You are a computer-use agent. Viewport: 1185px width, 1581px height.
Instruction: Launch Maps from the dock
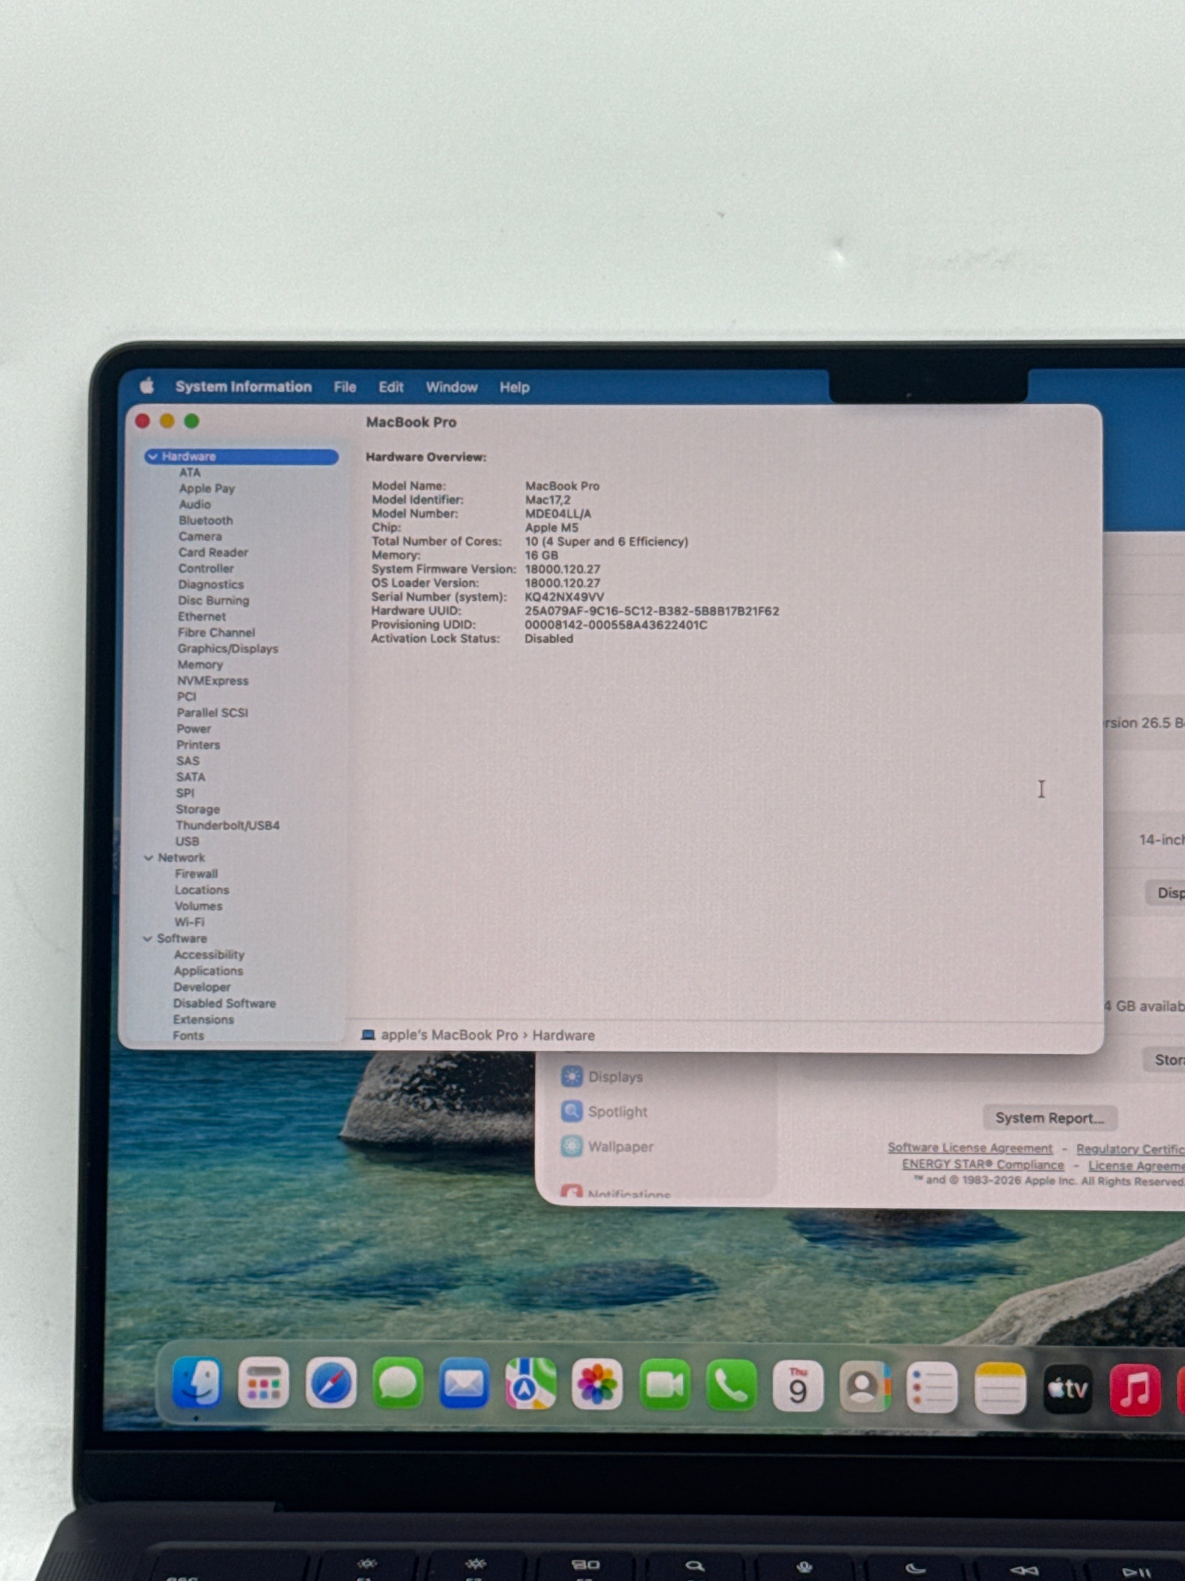[x=530, y=1384]
